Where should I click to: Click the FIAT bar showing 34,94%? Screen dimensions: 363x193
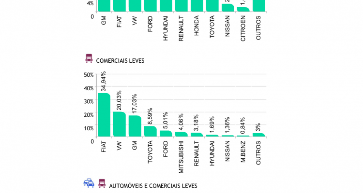point(104,115)
